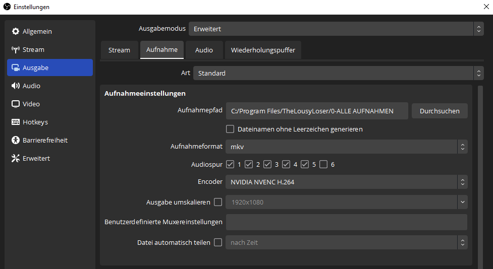Expand the Aufnahmeformat mkv dropdown
Screen dimensions: 493x269
(346, 147)
